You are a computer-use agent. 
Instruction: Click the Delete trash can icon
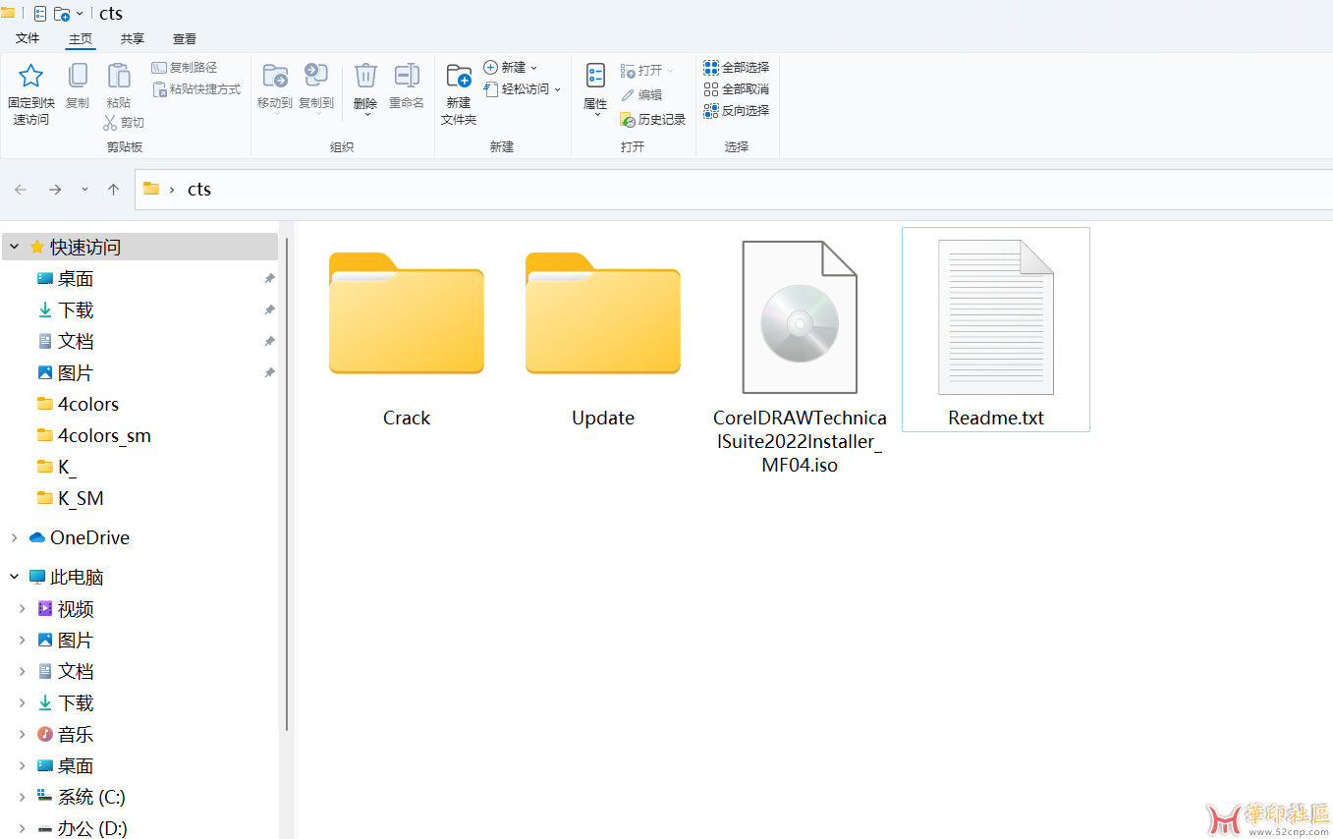[x=365, y=76]
